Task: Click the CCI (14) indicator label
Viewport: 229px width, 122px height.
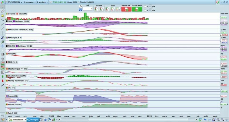Action: pyautogui.click(x=11, y=88)
